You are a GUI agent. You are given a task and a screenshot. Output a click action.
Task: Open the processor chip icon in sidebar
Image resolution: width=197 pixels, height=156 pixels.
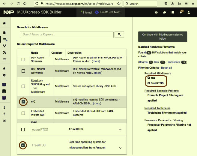tap(4, 33)
